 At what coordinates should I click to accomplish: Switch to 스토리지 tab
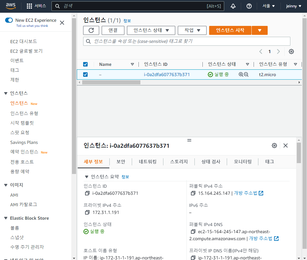[179, 162]
